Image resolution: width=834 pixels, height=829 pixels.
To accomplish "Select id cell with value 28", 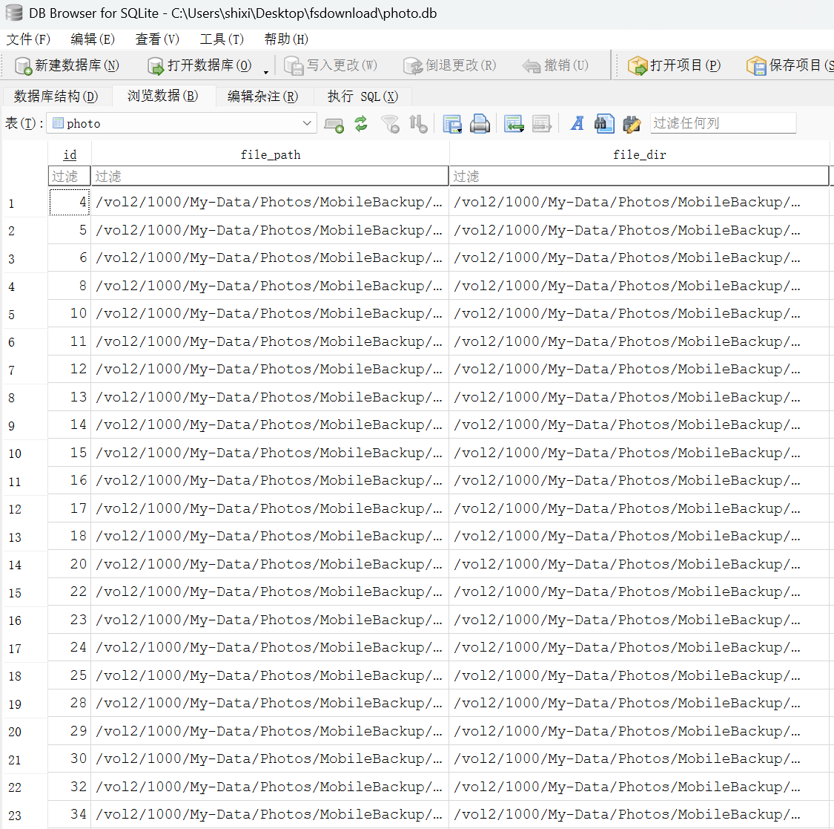I will 70,703.
